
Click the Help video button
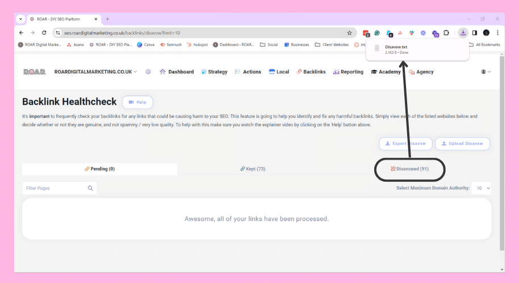tap(137, 102)
